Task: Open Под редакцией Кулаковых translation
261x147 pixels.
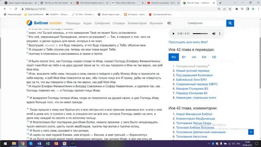Action: pos(194,75)
